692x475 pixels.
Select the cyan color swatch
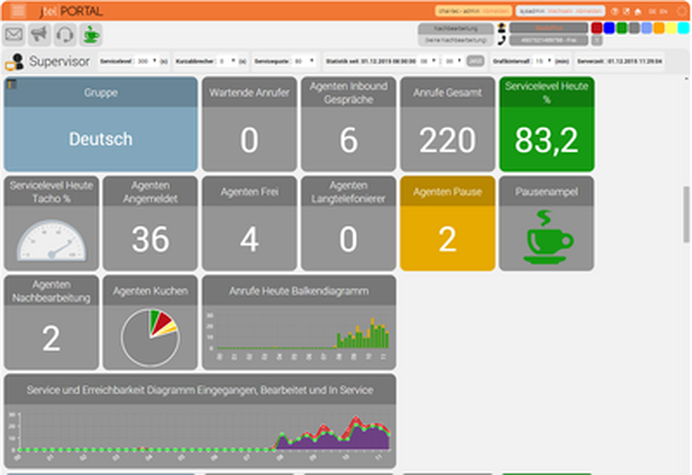(x=683, y=28)
